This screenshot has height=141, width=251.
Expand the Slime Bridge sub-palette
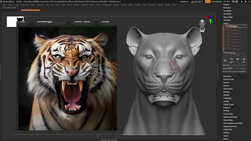pyautogui.click(x=228, y=17)
